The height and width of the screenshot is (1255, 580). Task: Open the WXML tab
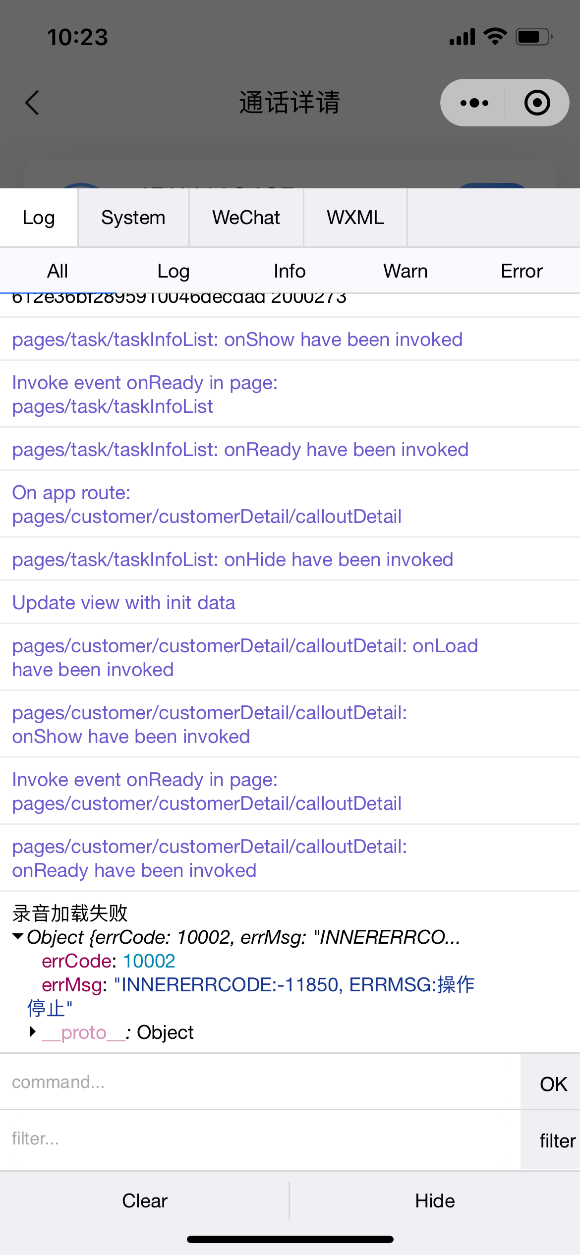[x=355, y=218]
